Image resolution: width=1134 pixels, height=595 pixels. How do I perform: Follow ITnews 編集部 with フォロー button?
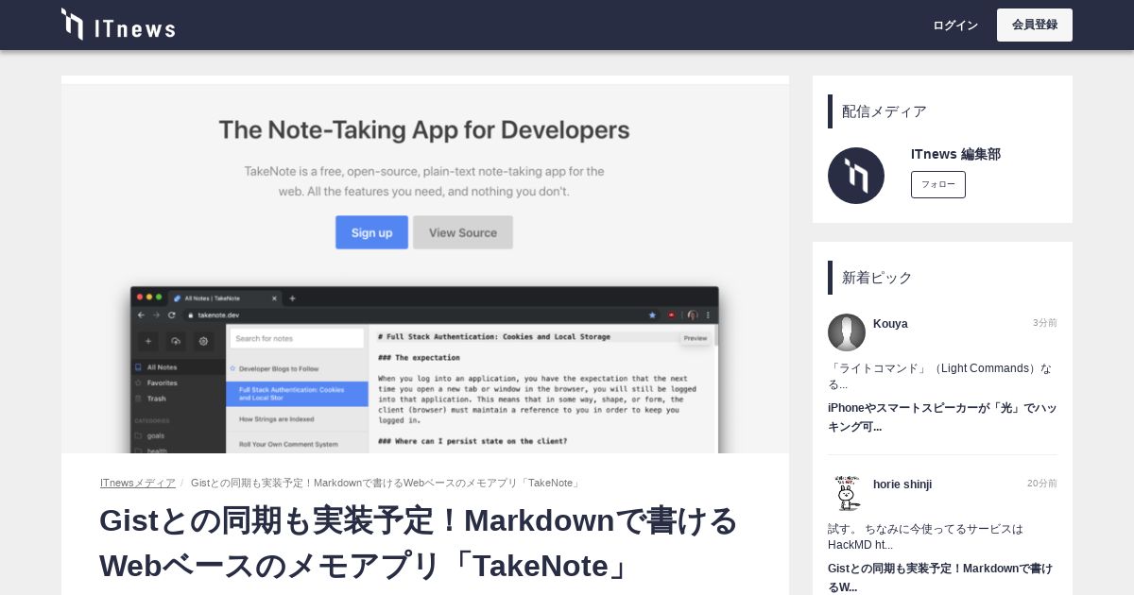938,184
